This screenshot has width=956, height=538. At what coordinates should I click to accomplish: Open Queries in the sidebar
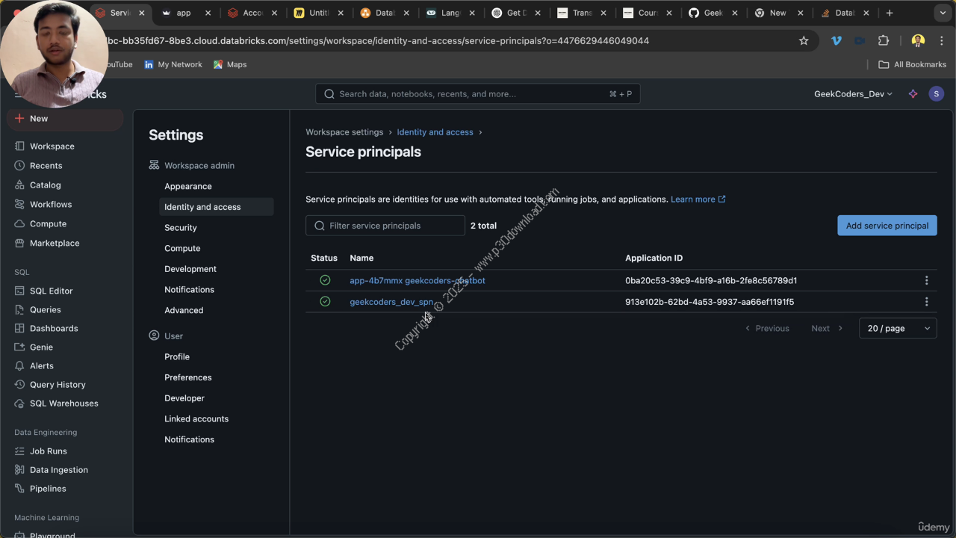(x=45, y=310)
